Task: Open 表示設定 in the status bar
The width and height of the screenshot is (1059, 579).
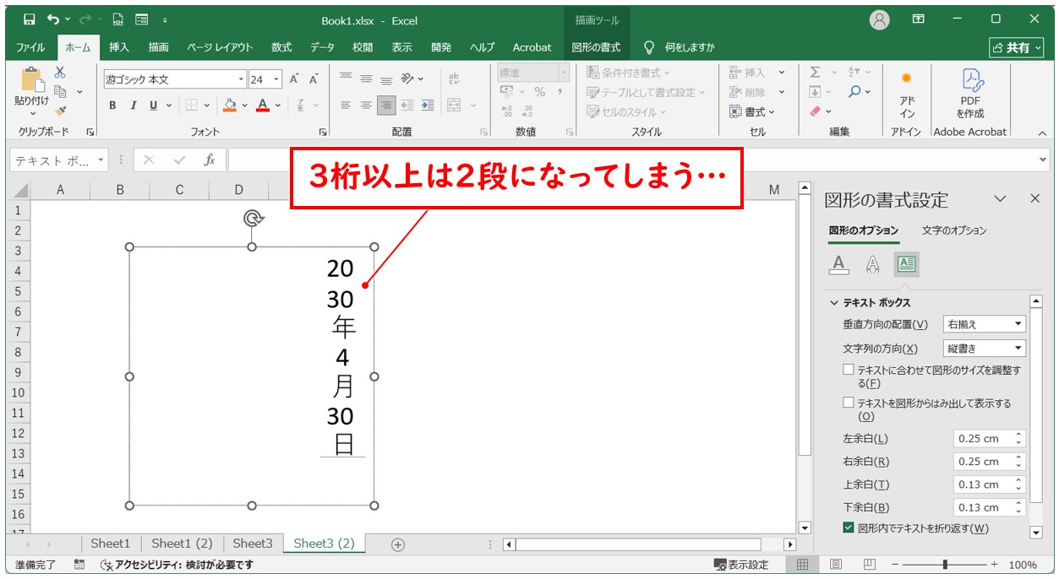Action: tap(741, 565)
